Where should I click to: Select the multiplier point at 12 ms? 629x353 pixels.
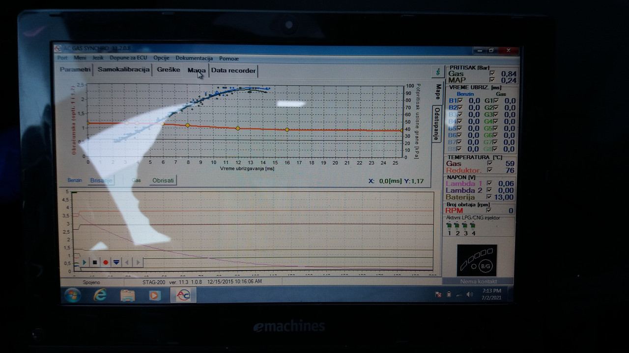click(x=238, y=128)
